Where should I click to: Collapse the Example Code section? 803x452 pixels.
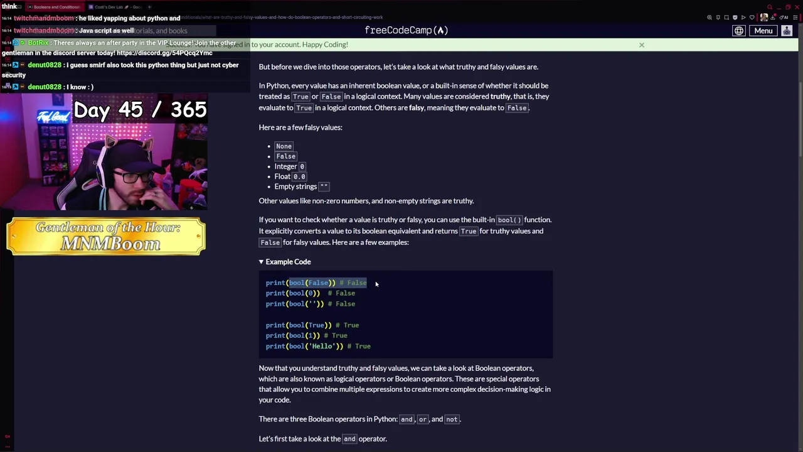point(285,262)
